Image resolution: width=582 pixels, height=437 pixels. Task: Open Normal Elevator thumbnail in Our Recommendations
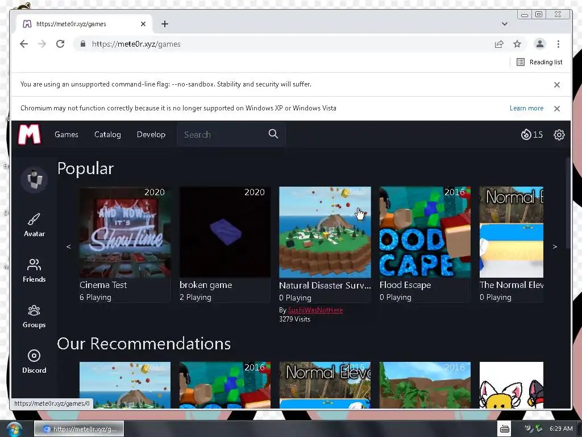[x=325, y=385]
